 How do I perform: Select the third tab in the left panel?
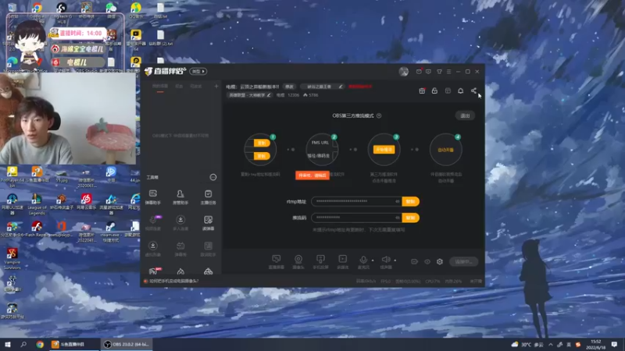[196, 87]
